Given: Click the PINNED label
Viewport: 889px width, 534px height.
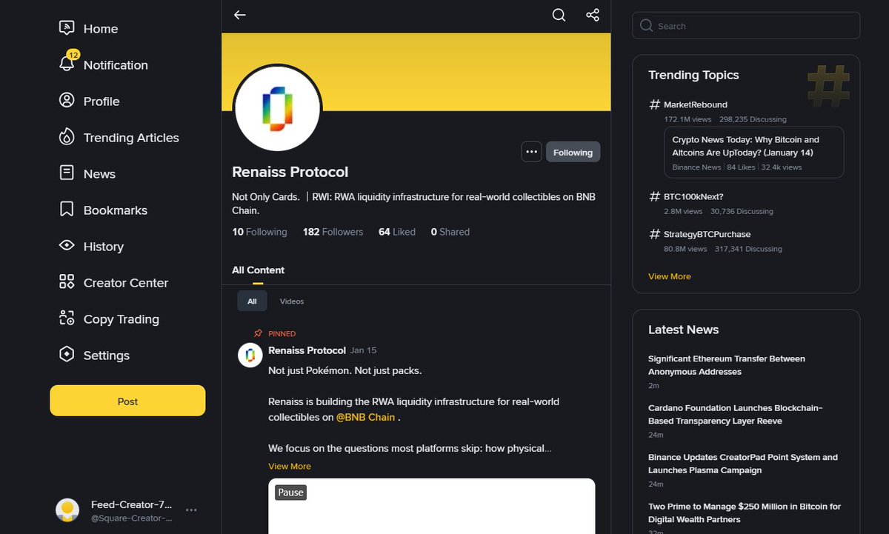Looking at the screenshot, I should pyautogui.click(x=282, y=334).
